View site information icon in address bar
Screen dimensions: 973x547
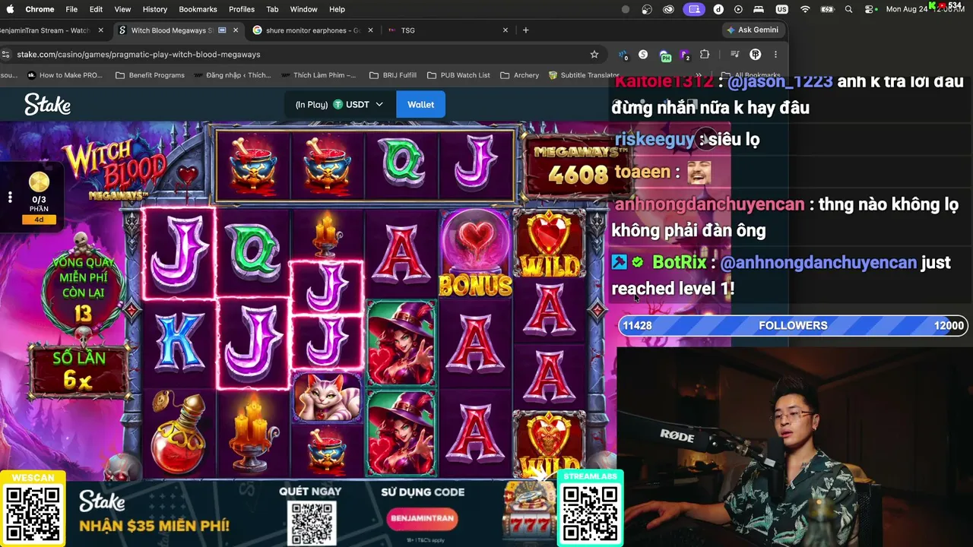click(6, 55)
